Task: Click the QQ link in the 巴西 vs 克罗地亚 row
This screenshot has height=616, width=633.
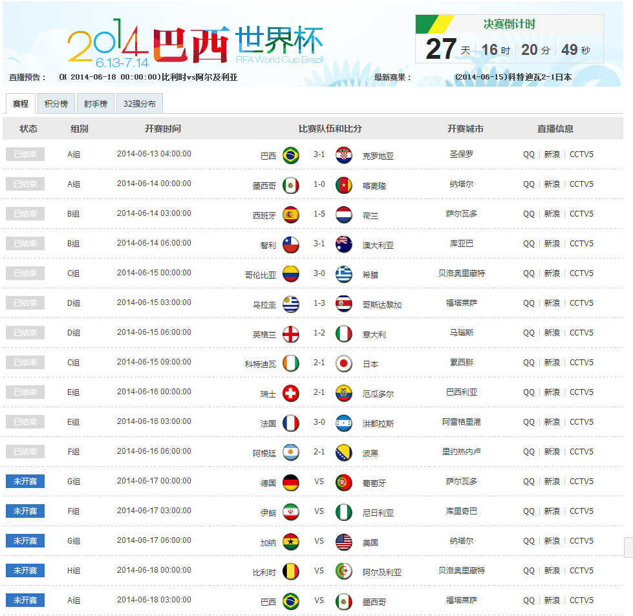Action: 528,154
